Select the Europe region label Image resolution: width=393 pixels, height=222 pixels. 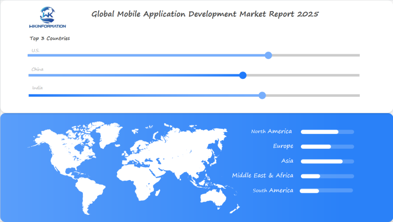tap(283, 146)
